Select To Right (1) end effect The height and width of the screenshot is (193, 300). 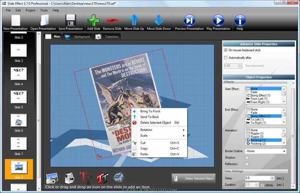(264, 123)
